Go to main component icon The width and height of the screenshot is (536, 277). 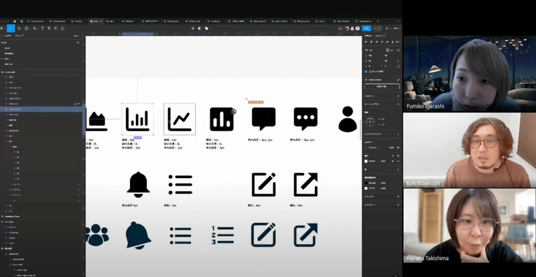coord(398,80)
